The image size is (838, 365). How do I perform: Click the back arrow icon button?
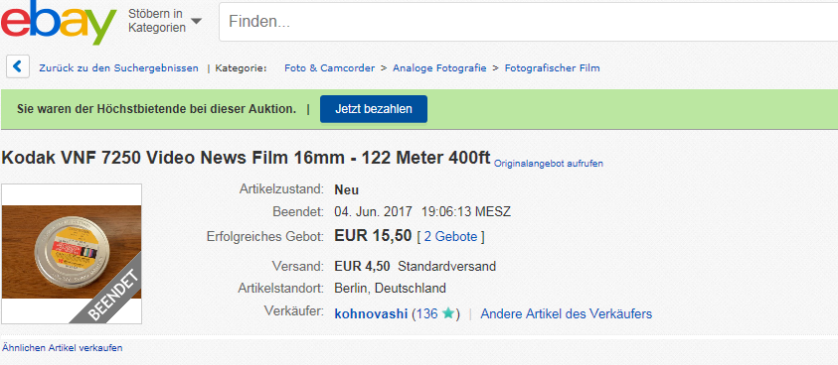pos(18,67)
